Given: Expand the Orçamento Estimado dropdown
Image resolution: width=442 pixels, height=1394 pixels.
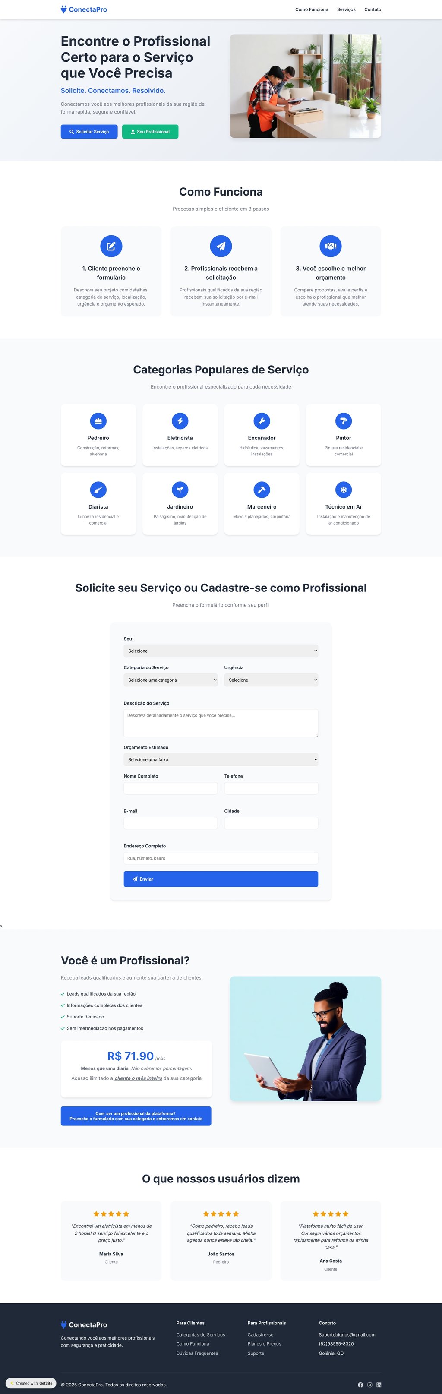Looking at the screenshot, I should pyautogui.click(x=221, y=759).
